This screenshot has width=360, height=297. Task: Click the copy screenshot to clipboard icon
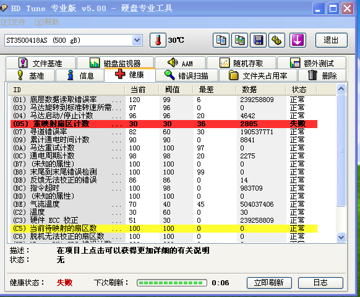(x=239, y=40)
